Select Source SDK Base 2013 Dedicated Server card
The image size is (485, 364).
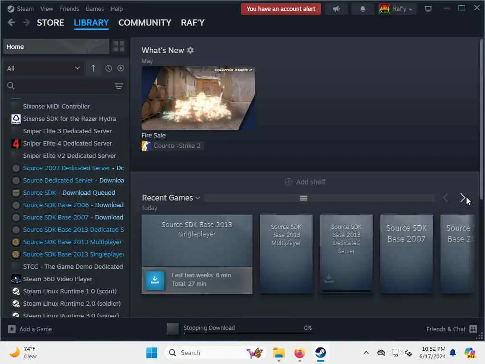pyautogui.click(x=346, y=254)
